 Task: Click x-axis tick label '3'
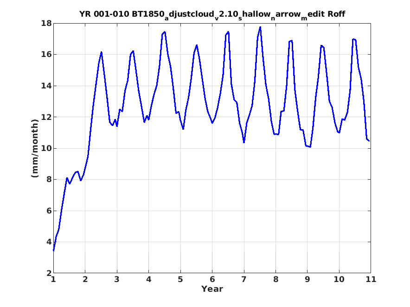[117, 280]
